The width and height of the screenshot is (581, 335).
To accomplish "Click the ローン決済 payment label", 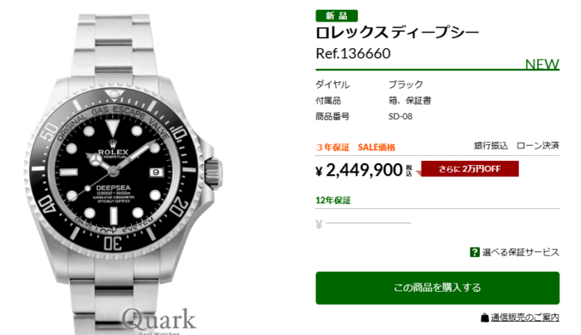I will (x=538, y=145).
